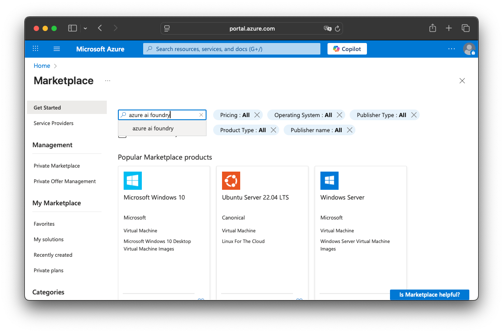Go to Home breadcrumb link
This screenshot has height=333, width=503.
[42, 66]
